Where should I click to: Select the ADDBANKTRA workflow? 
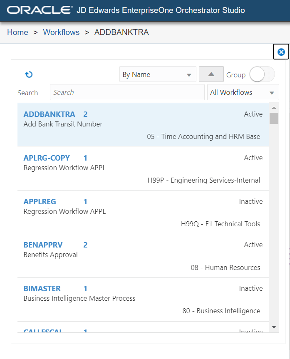(x=49, y=114)
